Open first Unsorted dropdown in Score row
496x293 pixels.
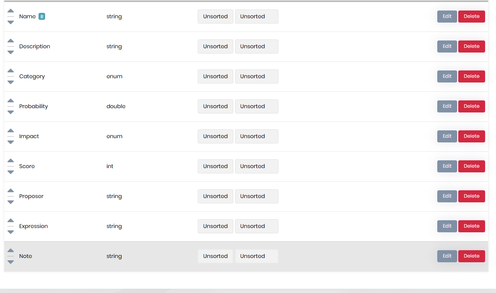tap(215, 166)
